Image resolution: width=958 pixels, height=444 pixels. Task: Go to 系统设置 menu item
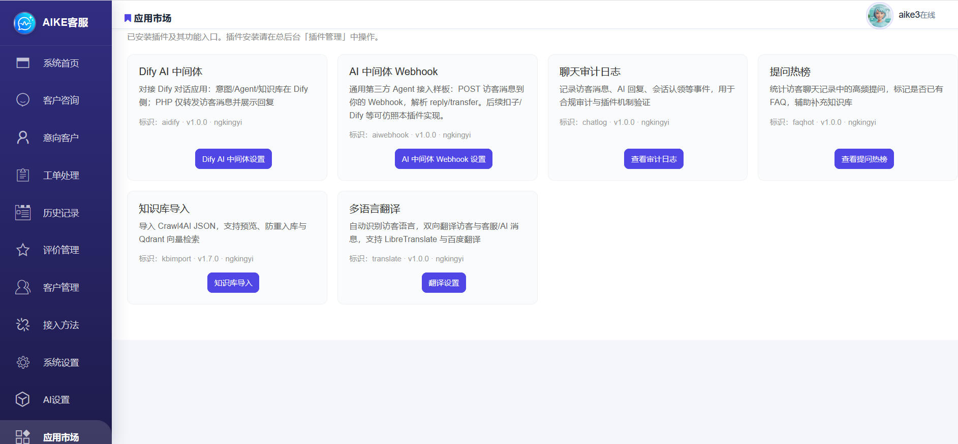[56, 362]
